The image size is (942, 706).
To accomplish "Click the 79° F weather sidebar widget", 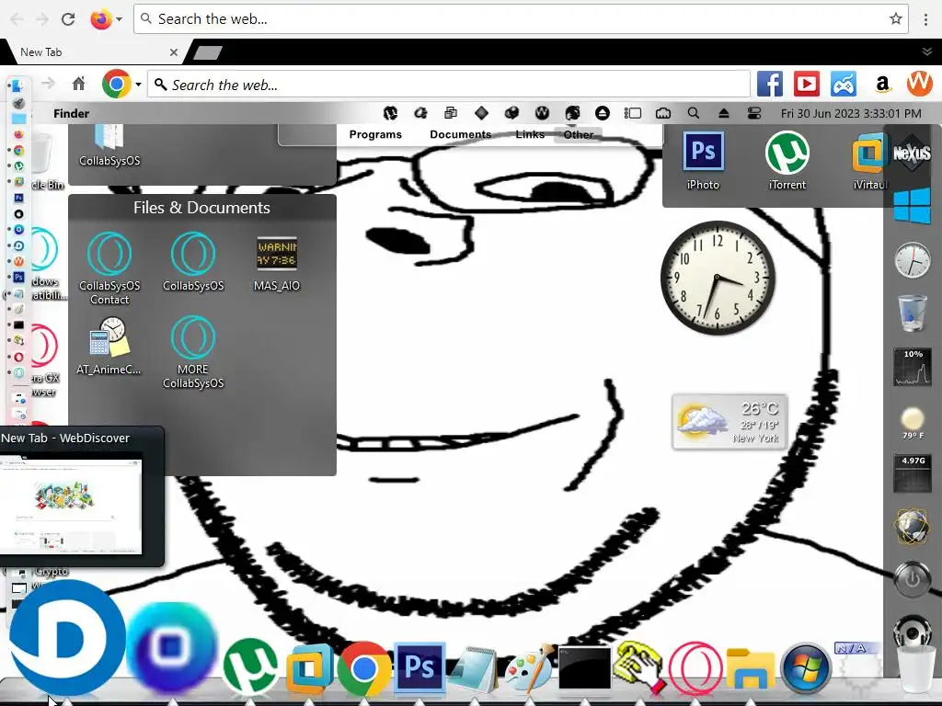I will tap(913, 422).
